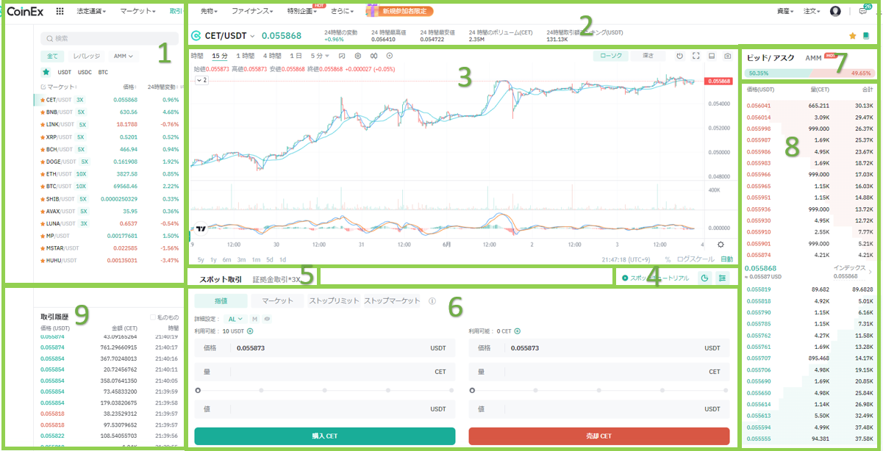Open the 先物 dropdown menu
This screenshot has width=883, height=451.
tap(210, 12)
